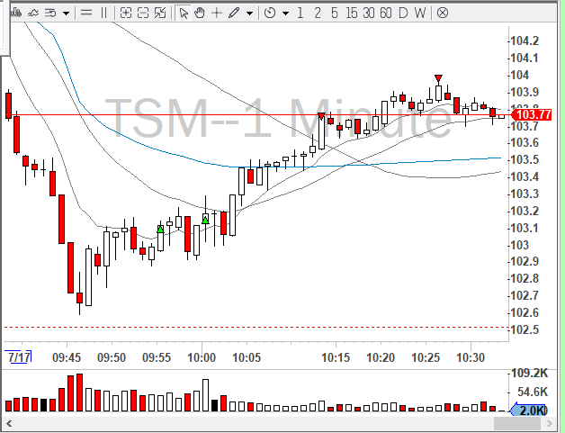Click the 103.5 price axis label
Screen dimensions: 565x433
pyautogui.click(x=525, y=159)
